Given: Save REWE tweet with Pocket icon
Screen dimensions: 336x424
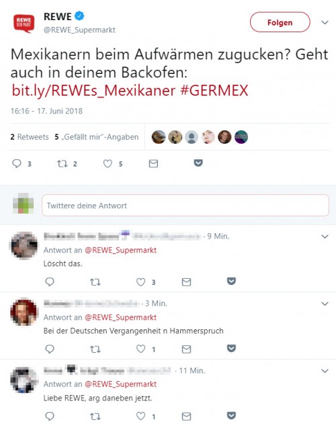Looking at the screenshot, I should coord(198,163).
